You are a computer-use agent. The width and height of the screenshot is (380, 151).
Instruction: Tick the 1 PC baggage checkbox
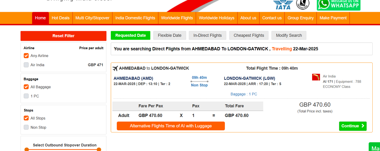coord(26,96)
